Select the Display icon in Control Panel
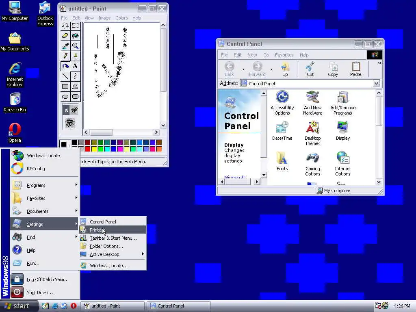Viewport: 416px width, 312px height. point(343,131)
